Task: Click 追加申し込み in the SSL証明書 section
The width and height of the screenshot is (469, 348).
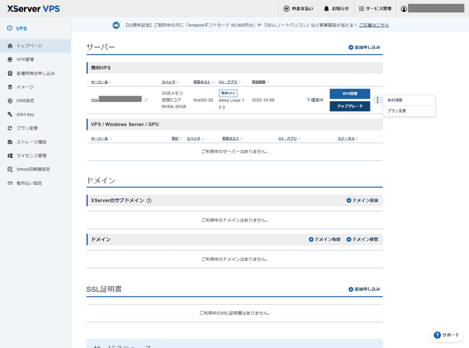Action: tap(364, 289)
